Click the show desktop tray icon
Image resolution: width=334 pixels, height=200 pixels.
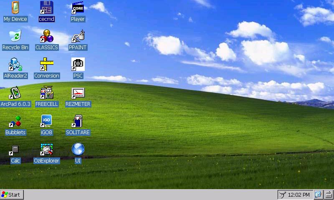pos(318,195)
